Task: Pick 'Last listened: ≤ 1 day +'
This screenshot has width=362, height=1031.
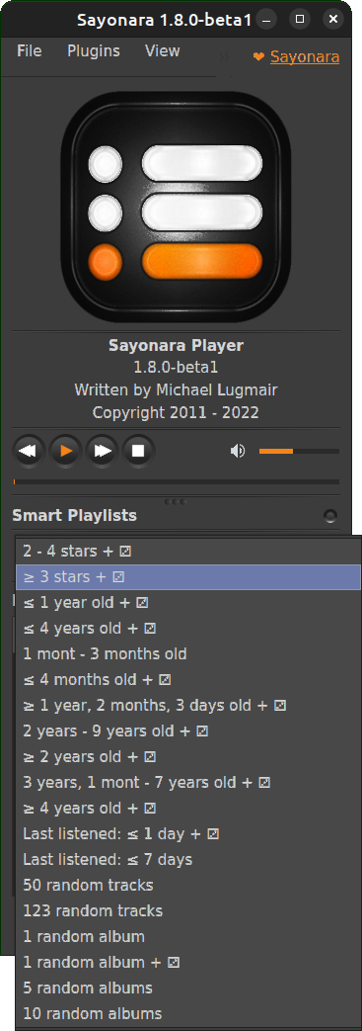Action: click(x=188, y=833)
